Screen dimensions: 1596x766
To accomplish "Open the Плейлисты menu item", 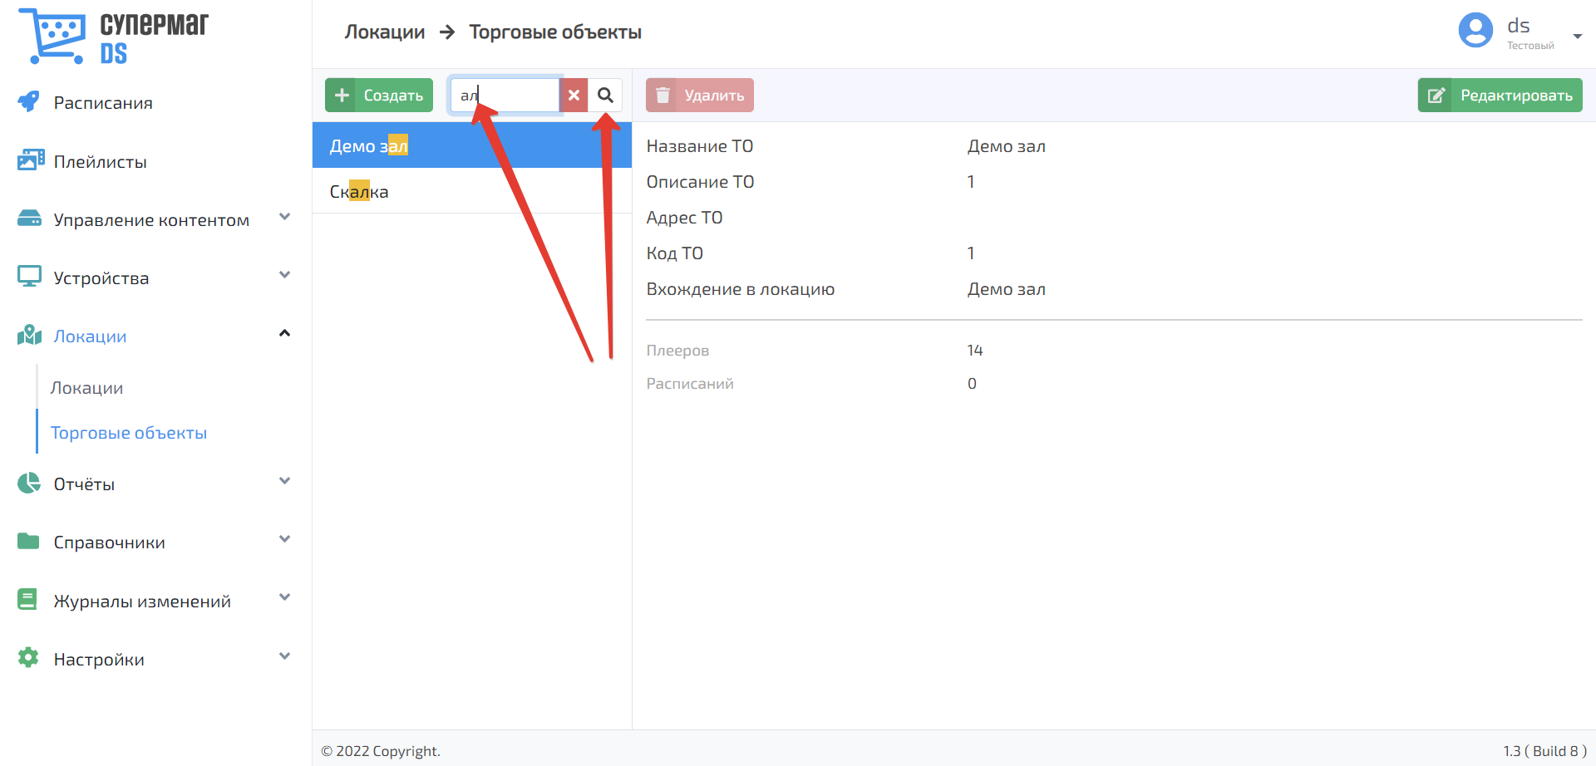I will click(101, 162).
